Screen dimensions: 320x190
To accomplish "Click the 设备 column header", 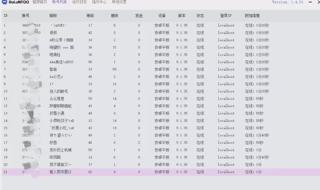I will point(162,15).
